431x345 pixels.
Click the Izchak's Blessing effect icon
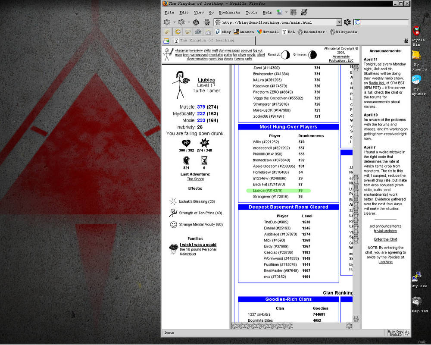tap(173, 201)
